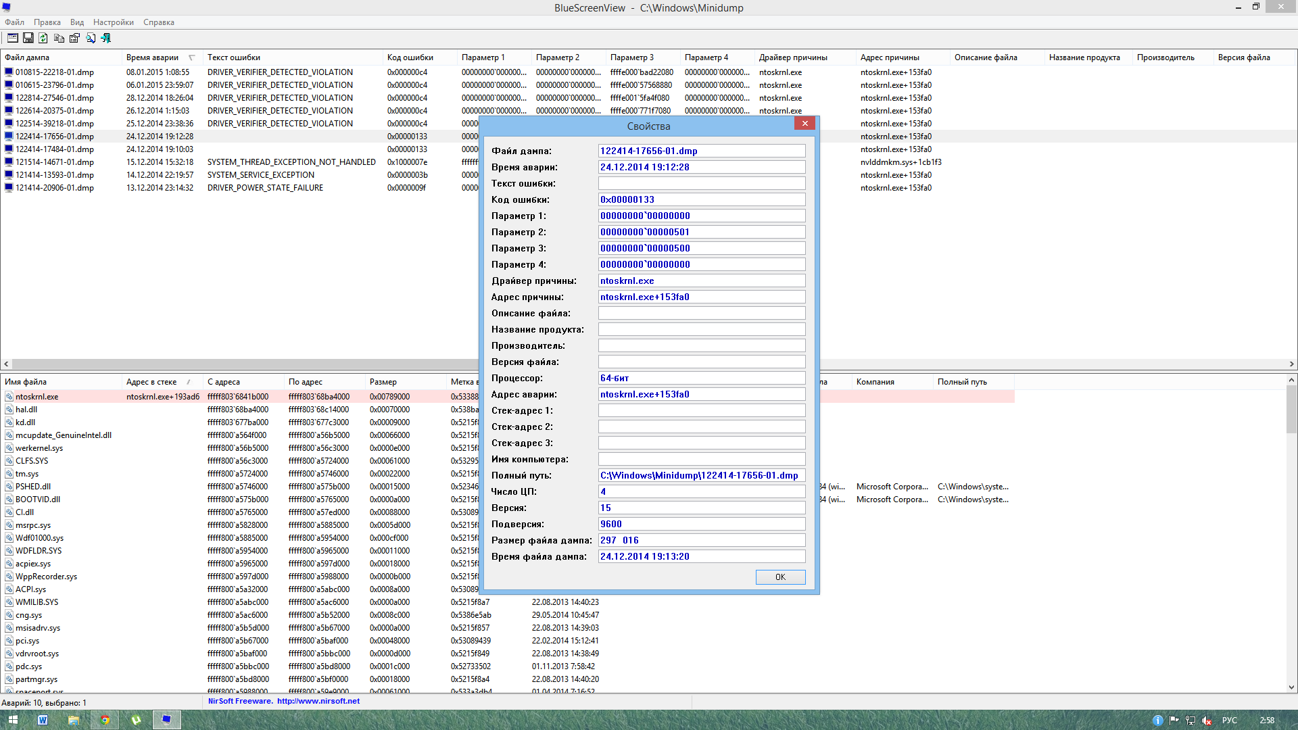Image resolution: width=1298 pixels, height=730 pixels.
Task: Close the Свойства dialog
Action: point(804,123)
